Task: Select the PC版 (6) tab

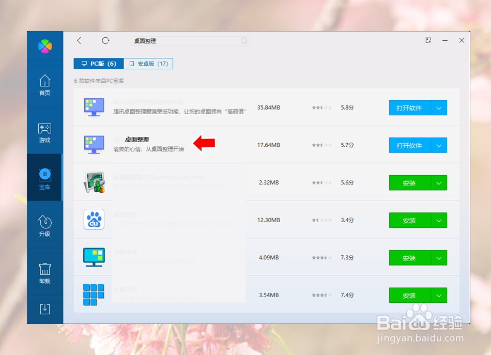Action: click(98, 64)
